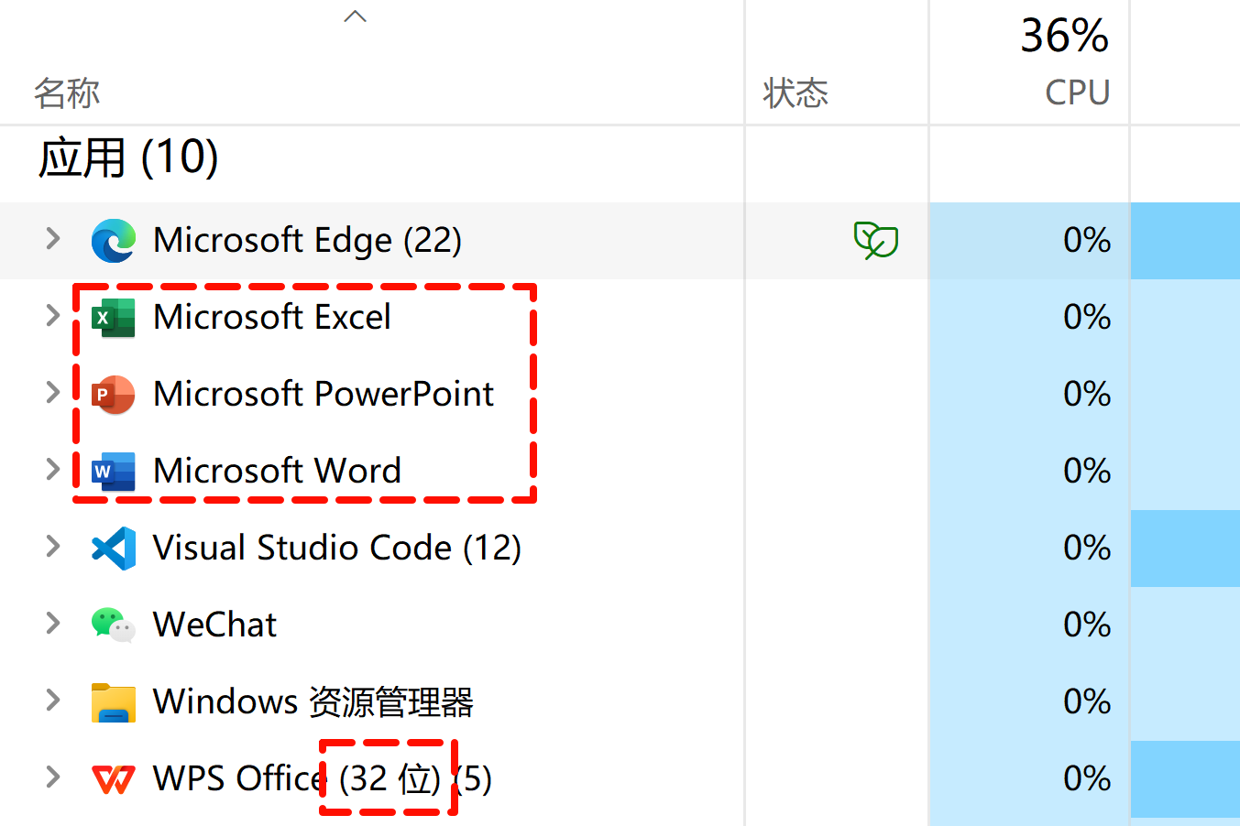Expand the Visual Studio Code process group
This screenshot has width=1240, height=826.
53,547
